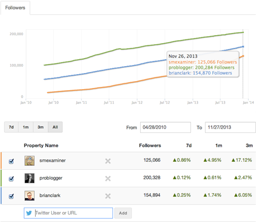This screenshot has height=222, width=256.
Task: Click problogger 3m change 2.47%
Action: pos(243,178)
